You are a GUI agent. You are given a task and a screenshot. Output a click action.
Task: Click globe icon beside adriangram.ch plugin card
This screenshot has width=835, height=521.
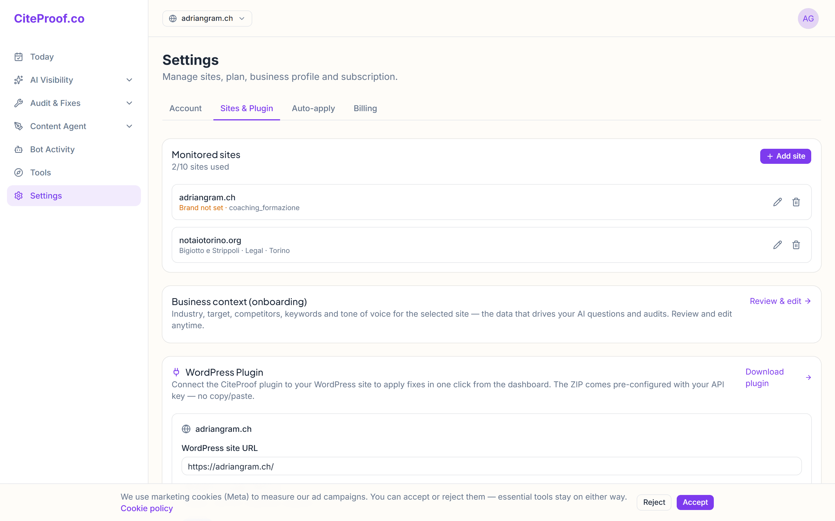coord(186,429)
